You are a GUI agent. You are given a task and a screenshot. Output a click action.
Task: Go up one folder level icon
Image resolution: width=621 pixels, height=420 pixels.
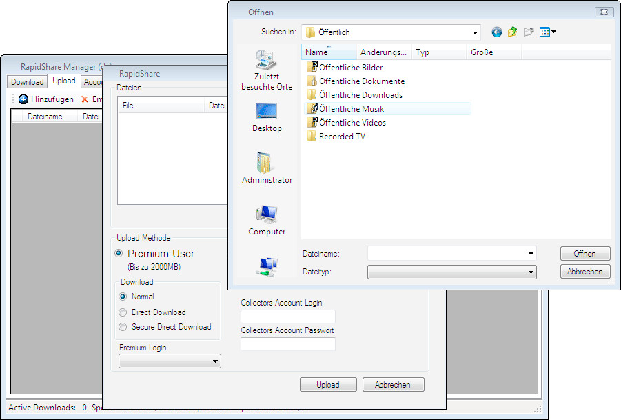tap(513, 32)
